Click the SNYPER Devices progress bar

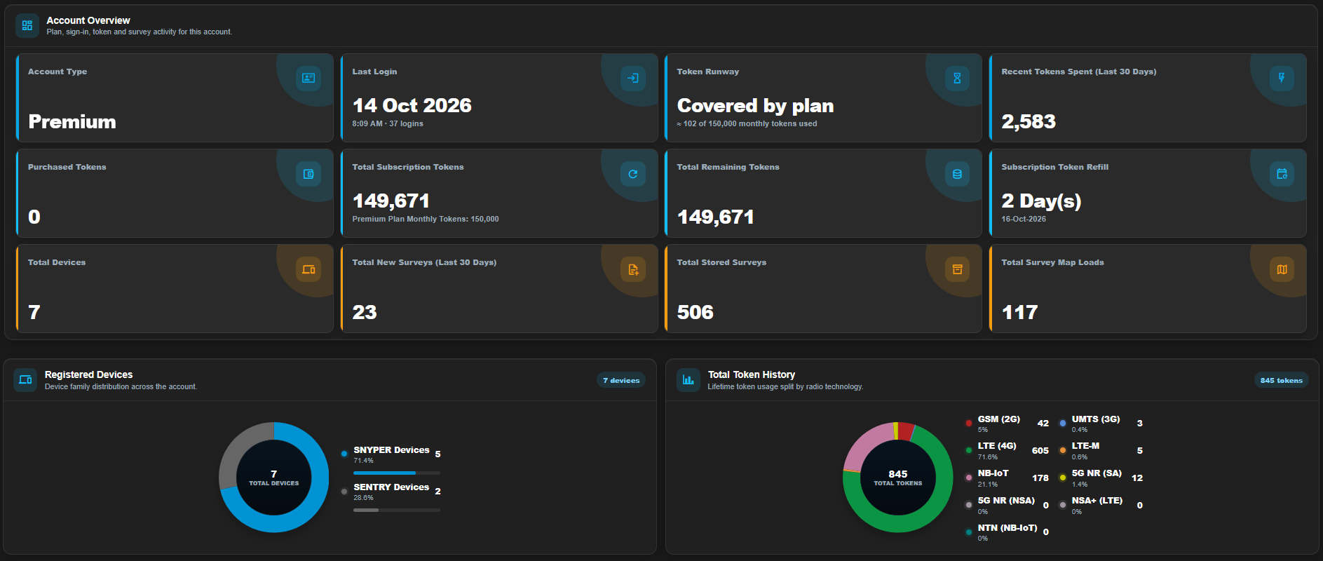[x=397, y=473]
